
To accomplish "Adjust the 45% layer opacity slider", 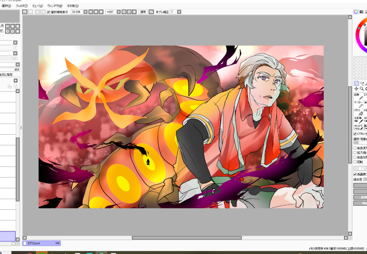I will (10, 69).
